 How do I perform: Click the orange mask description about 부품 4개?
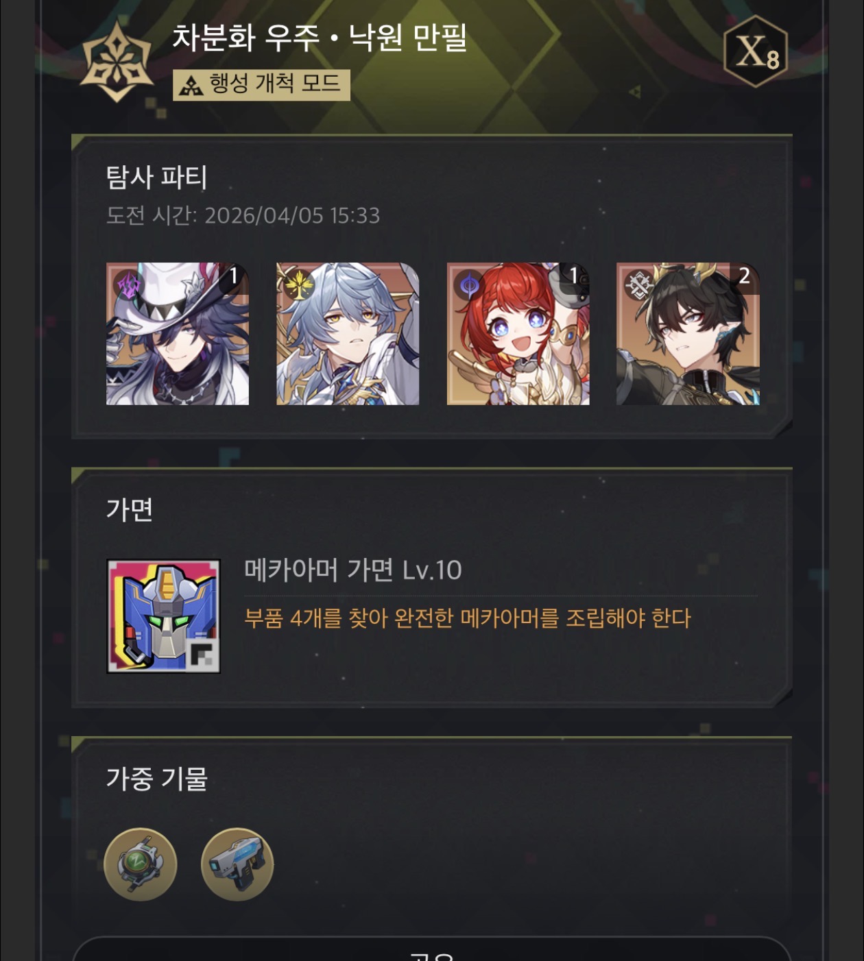pyautogui.click(x=468, y=618)
